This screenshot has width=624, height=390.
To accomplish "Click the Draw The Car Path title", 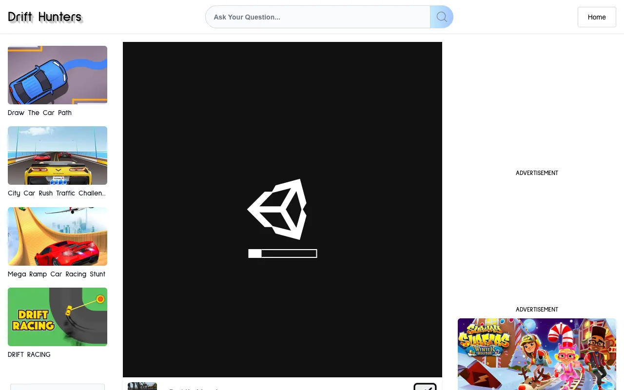I will (x=39, y=113).
